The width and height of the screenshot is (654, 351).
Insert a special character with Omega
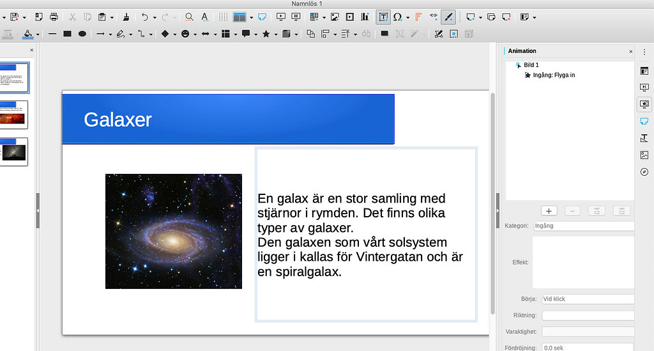(397, 17)
